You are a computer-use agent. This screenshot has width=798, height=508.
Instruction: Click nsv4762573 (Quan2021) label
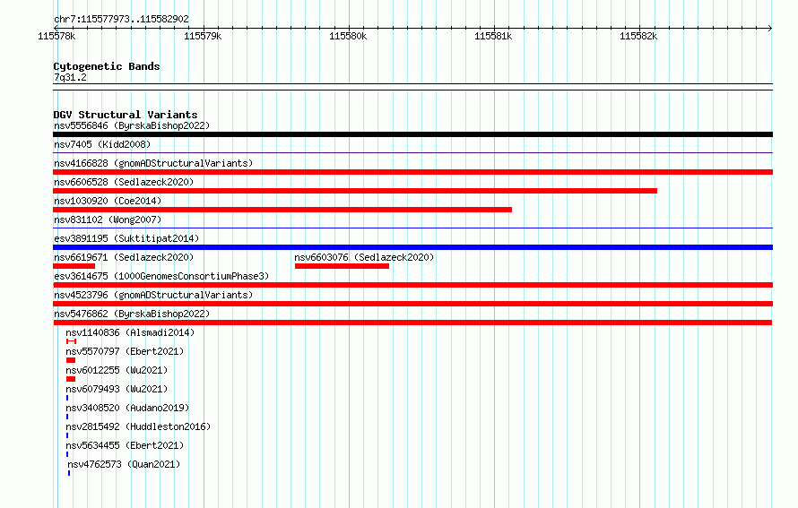[x=124, y=464]
